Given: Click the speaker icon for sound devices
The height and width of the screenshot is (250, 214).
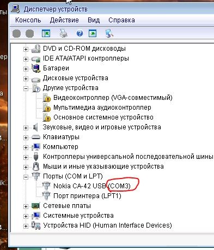Looking at the screenshot, I should click(35, 127).
